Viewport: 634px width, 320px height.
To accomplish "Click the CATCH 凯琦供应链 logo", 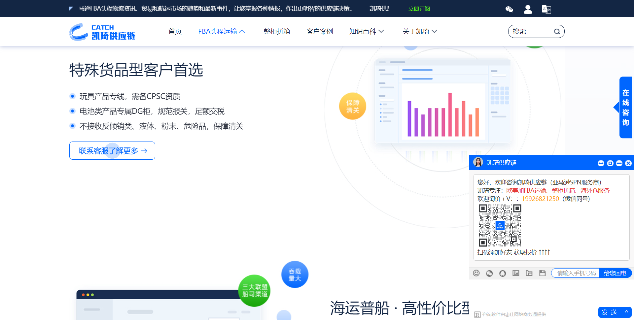I will [102, 32].
